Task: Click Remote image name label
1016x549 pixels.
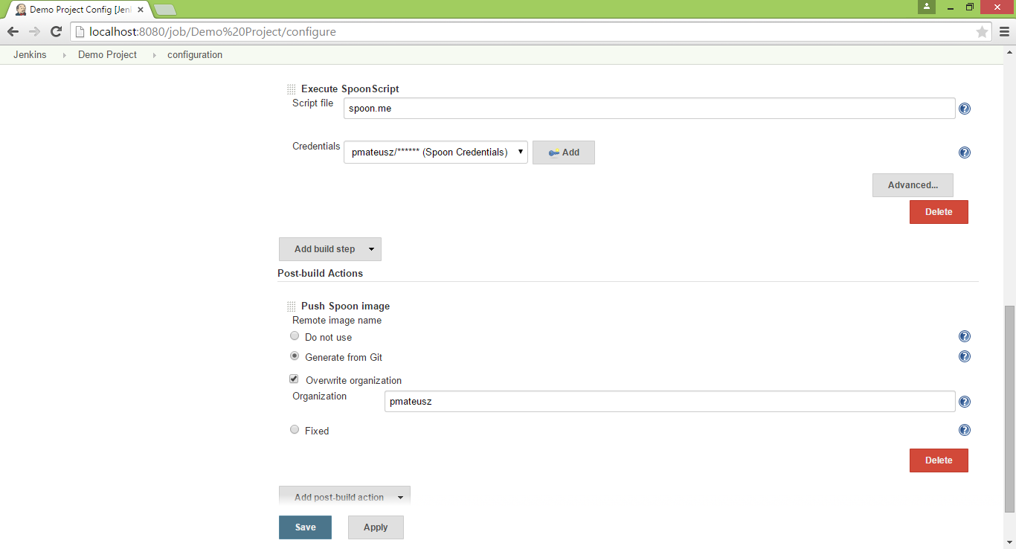Action: (x=337, y=321)
